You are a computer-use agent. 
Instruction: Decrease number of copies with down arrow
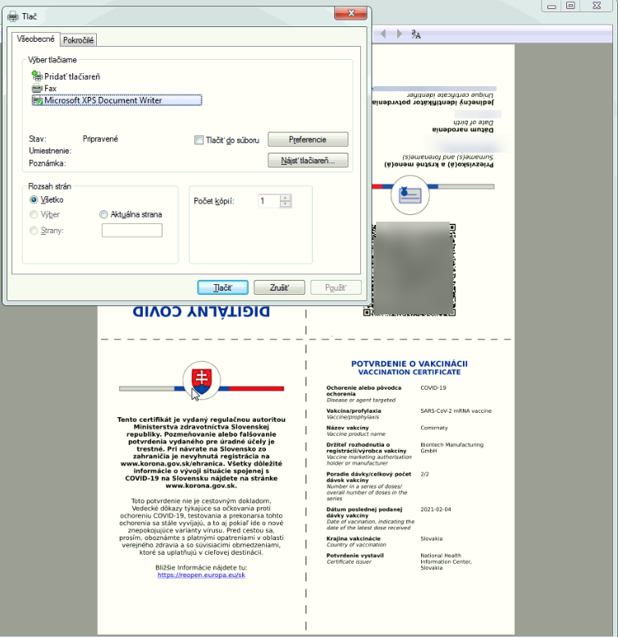[286, 204]
